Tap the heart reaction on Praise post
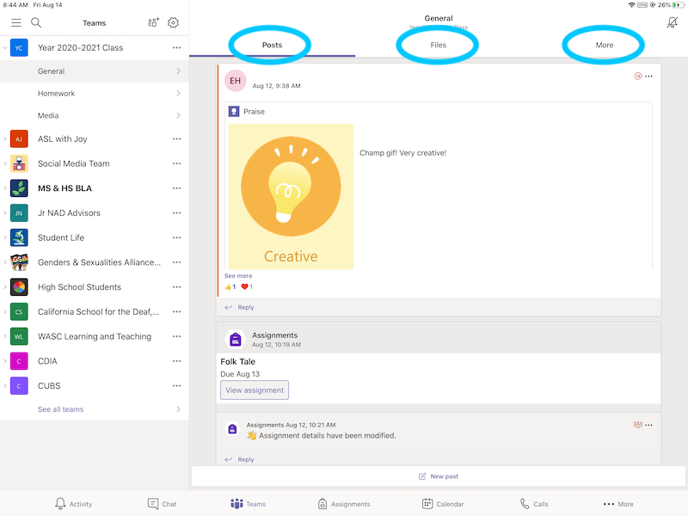 [247, 286]
